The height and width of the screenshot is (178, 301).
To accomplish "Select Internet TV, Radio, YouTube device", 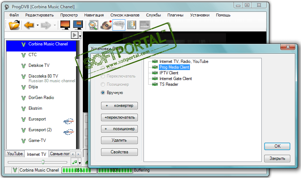I will 184,61.
